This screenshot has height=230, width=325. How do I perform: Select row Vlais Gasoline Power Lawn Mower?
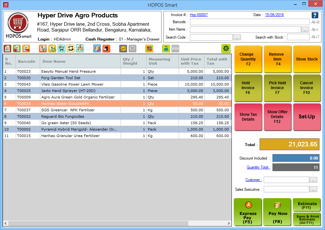tap(117, 84)
